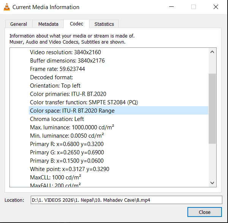
Task: Select the Max. luminance 1000.0000 row
Action: click(118, 127)
